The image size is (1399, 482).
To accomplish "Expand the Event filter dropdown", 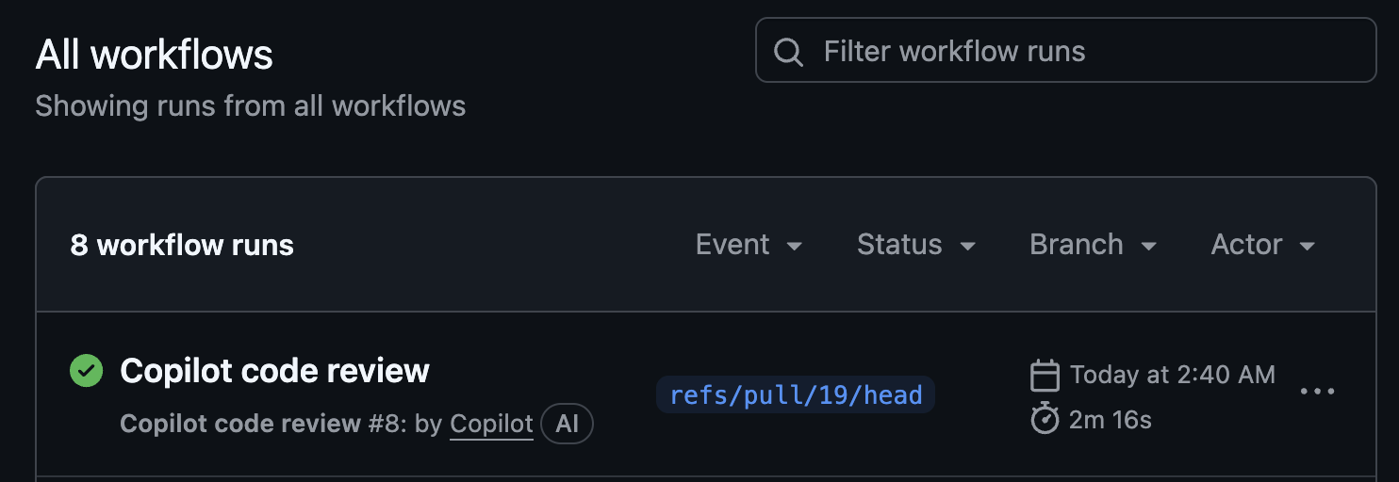I will point(749,245).
